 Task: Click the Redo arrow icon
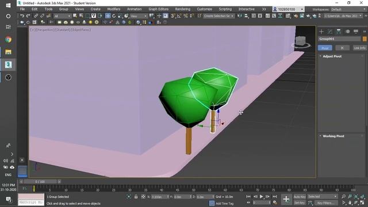click(28, 16)
